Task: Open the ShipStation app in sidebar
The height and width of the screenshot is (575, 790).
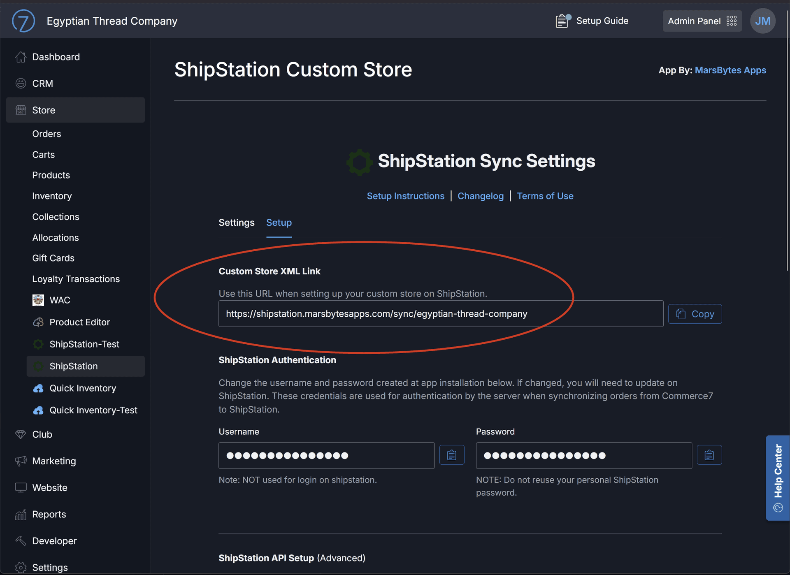Action: (x=73, y=366)
